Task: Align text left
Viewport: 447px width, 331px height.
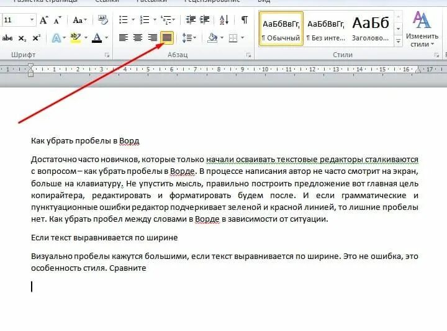Action: click(x=124, y=38)
